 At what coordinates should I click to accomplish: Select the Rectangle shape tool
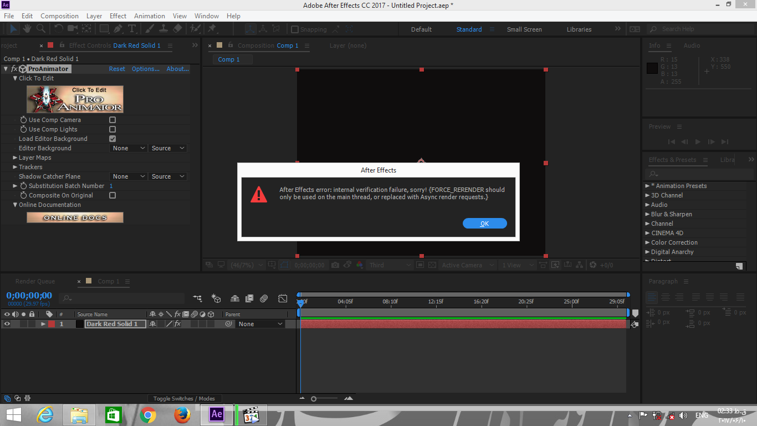pos(104,28)
